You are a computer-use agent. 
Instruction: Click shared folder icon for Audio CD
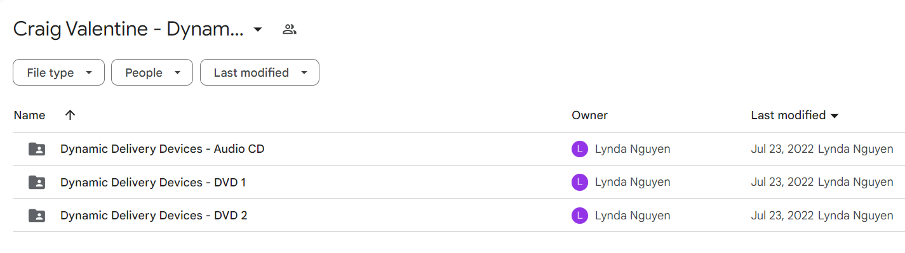tap(37, 149)
